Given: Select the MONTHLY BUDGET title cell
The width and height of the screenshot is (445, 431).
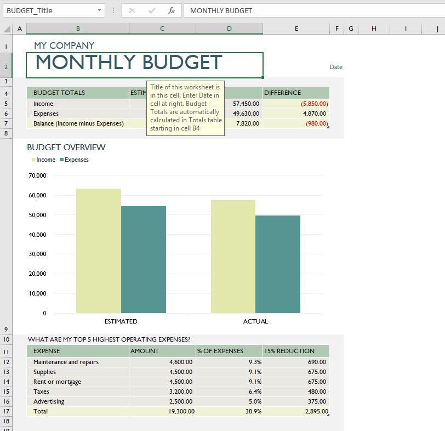Looking at the screenshot, I should (145, 65).
